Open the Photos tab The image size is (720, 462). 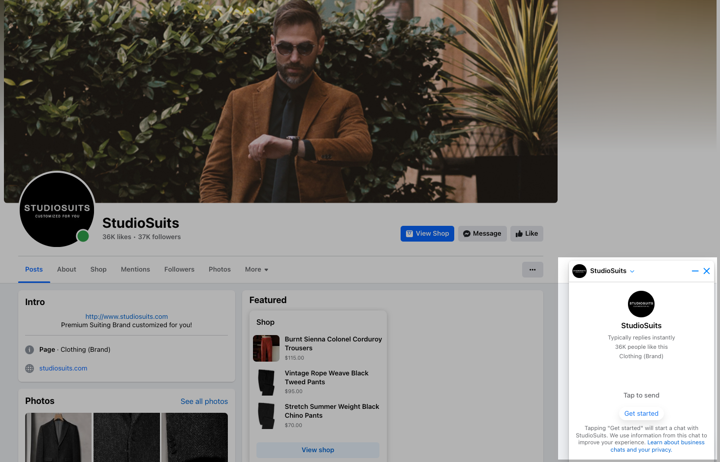[x=219, y=270]
